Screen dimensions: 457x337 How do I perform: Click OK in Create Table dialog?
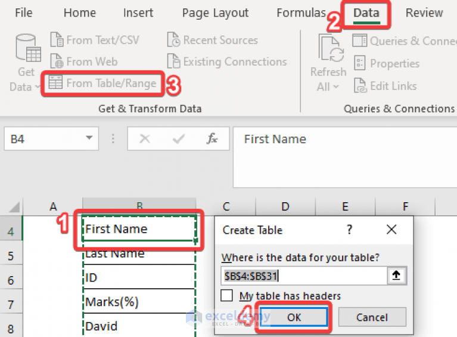pos(294,317)
